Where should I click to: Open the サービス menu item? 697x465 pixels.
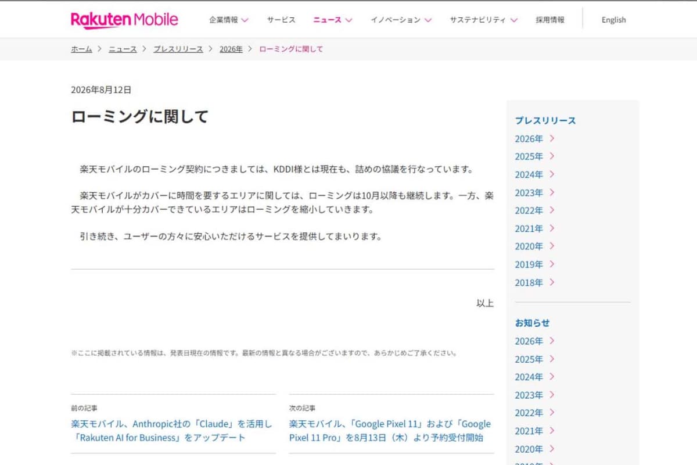[281, 20]
